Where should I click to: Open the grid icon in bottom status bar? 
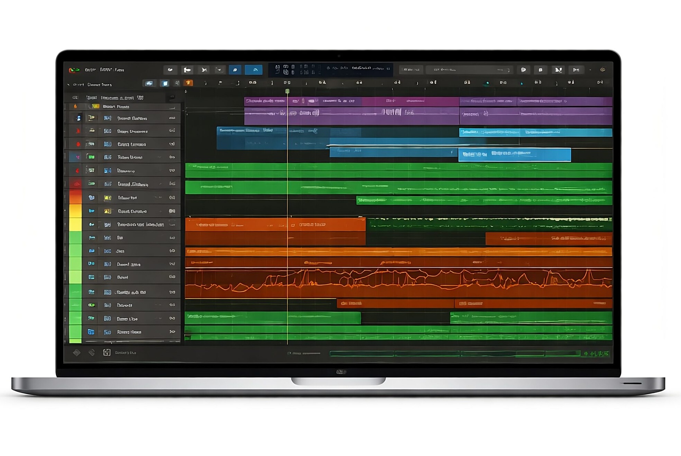tap(107, 352)
